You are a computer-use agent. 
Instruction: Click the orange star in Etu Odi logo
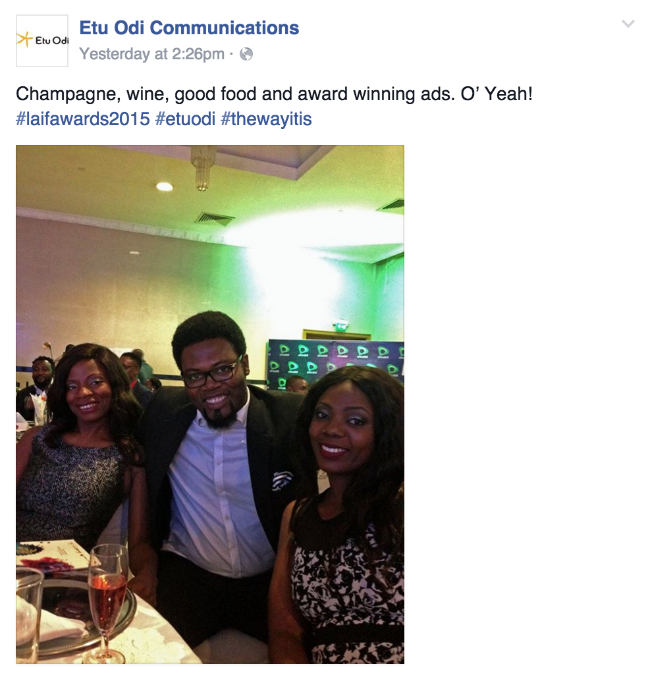click(x=25, y=39)
